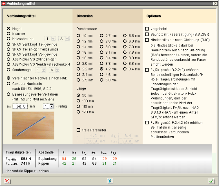Open help with the question mark icon

pyautogui.click(x=110, y=181)
